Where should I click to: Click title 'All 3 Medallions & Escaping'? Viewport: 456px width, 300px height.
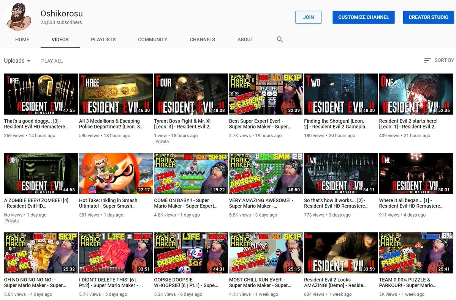pos(111,124)
